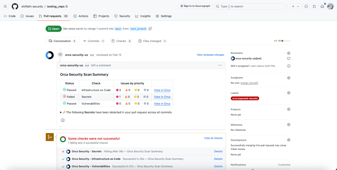Click the failed status icon on Secrets row
Image resolution: width=337 pixels, height=170 pixels.
(x=64, y=97)
